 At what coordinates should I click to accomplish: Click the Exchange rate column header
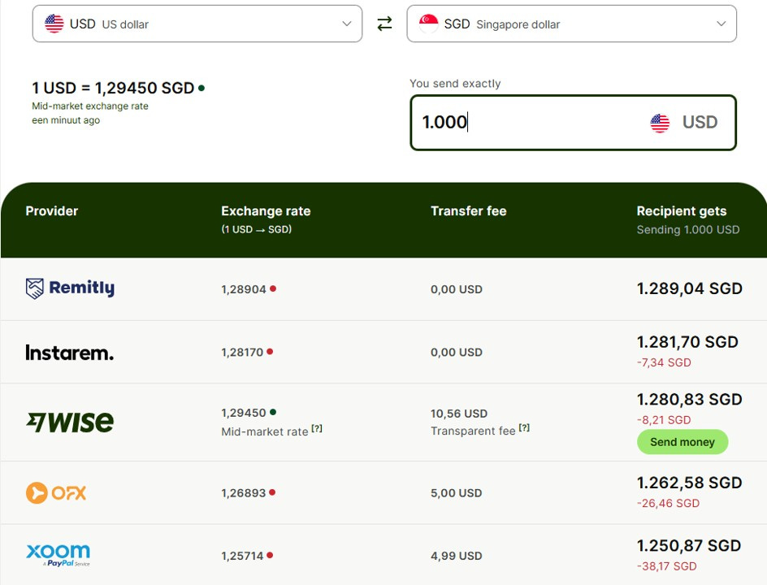(266, 210)
